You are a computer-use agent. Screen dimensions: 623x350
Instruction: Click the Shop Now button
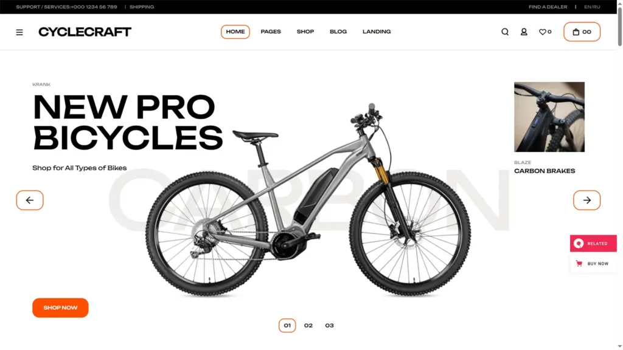point(60,307)
